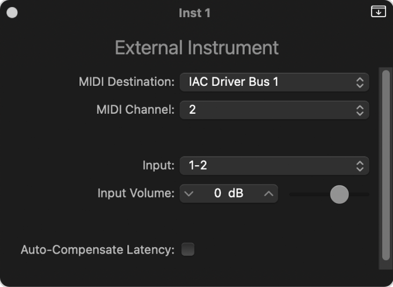The image size is (393, 287).
Task: Click the External Instrument heading
Action: 196,48
